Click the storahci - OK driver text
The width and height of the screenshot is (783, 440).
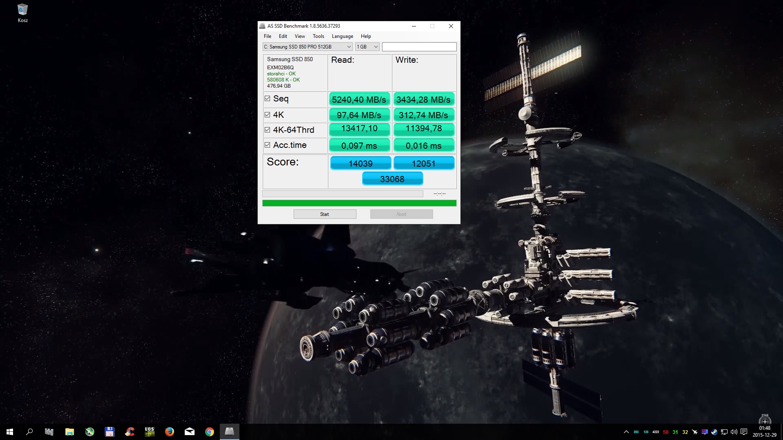(x=281, y=74)
